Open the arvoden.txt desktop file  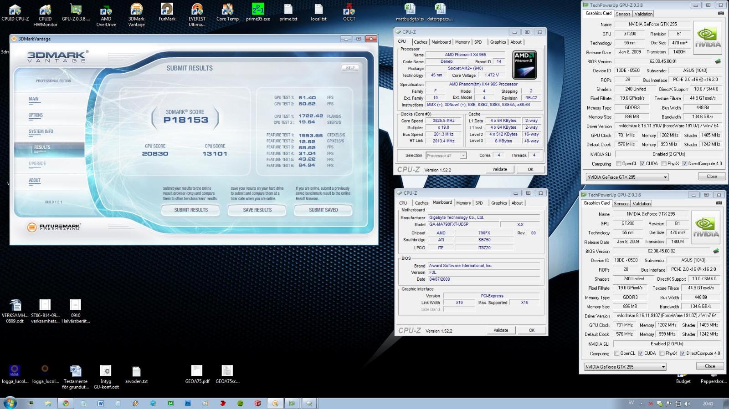136,374
